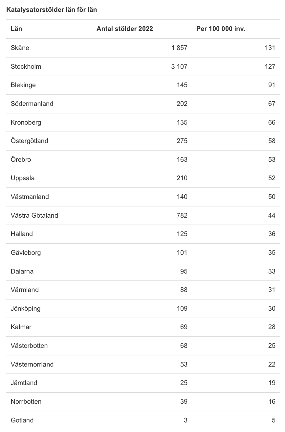Click the Norrbotten row label
This screenshot has height=432, width=285.
[x=26, y=401]
